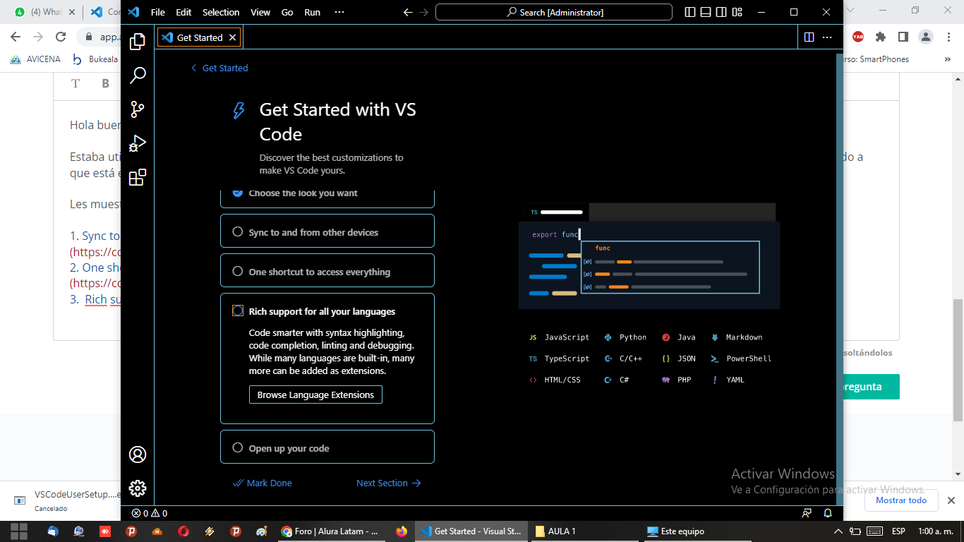This screenshot has height=542, width=964.
Task: Toggle Chrome side panel icon
Action: tap(903, 37)
